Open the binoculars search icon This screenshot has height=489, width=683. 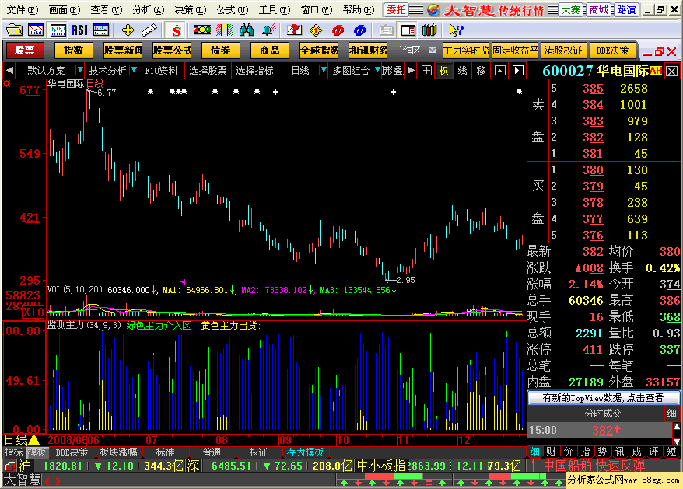[x=247, y=30]
